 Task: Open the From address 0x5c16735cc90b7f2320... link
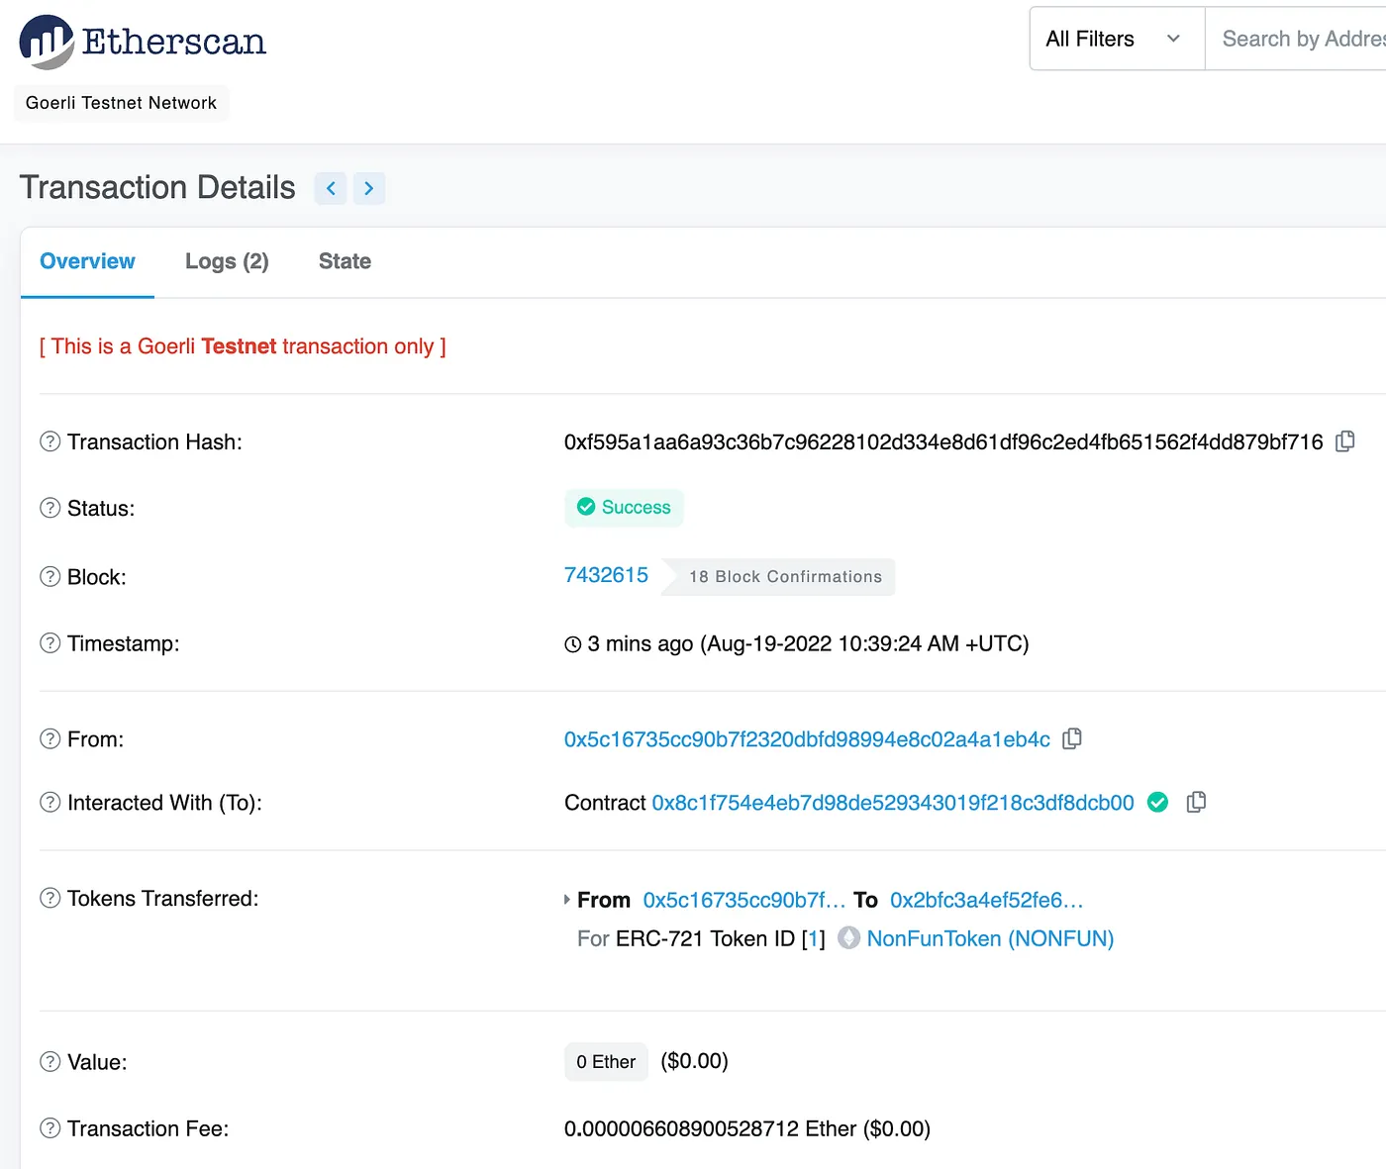click(807, 739)
